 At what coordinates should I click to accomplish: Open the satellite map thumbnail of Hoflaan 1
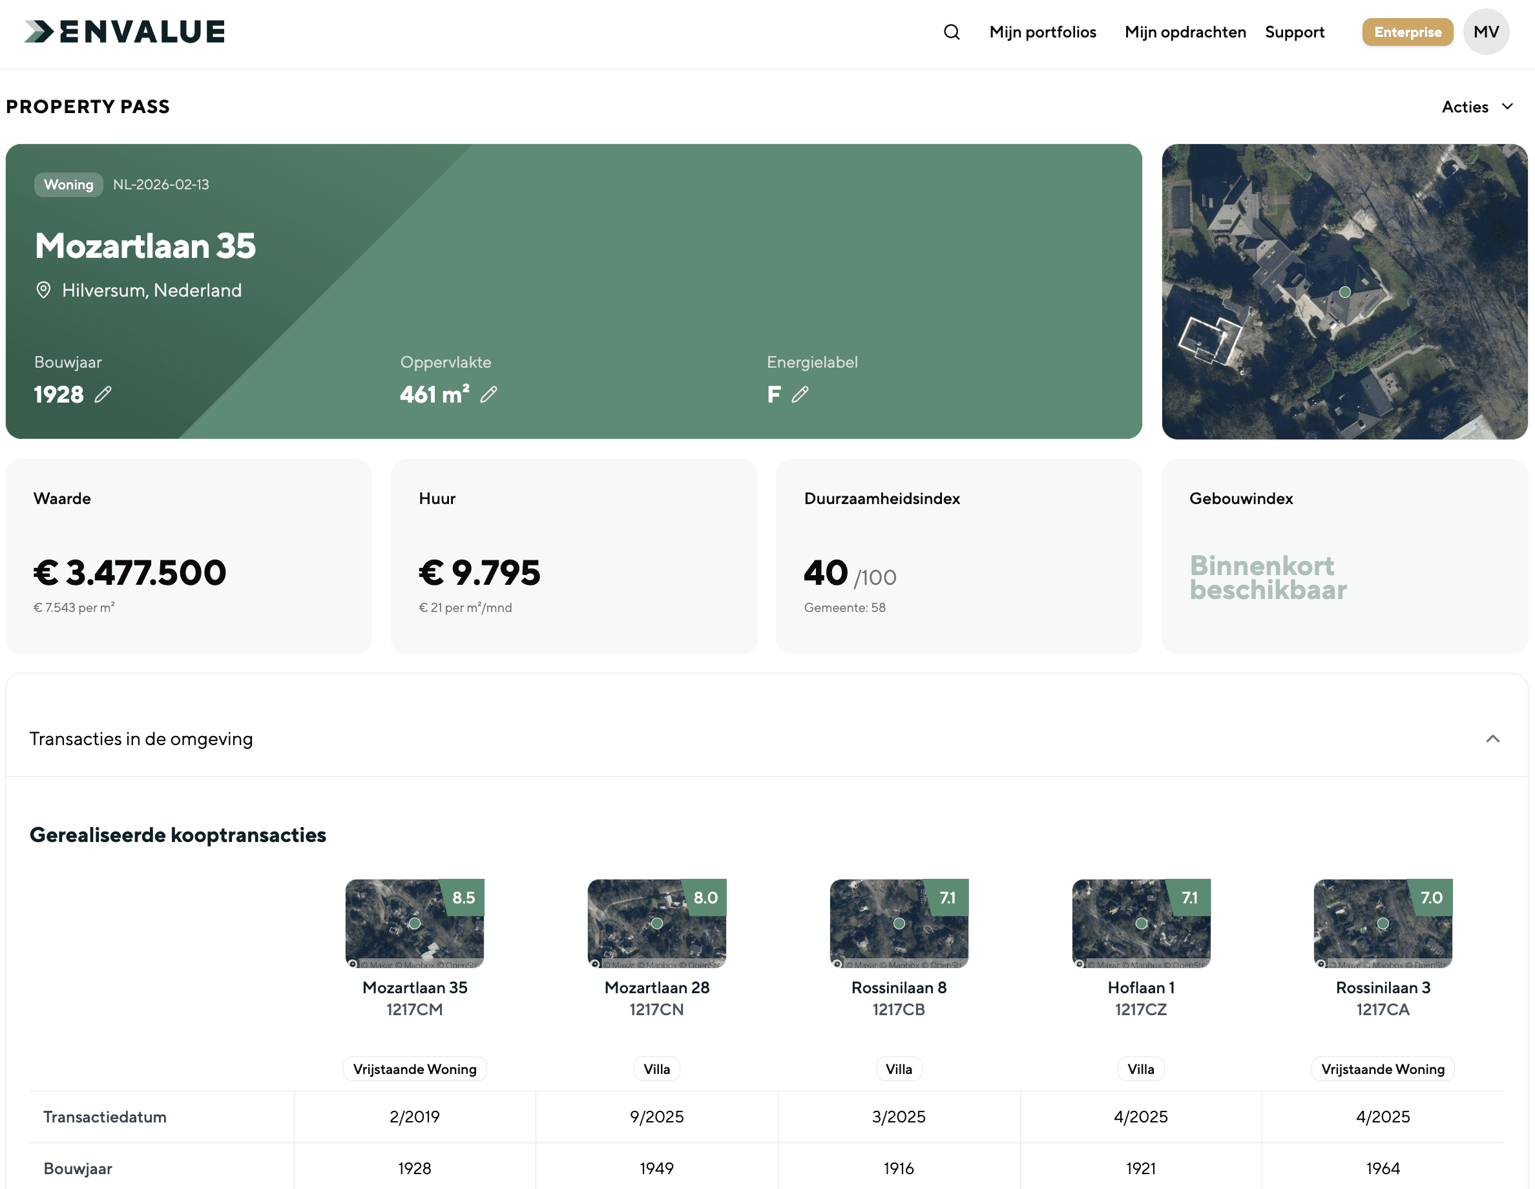(1140, 923)
